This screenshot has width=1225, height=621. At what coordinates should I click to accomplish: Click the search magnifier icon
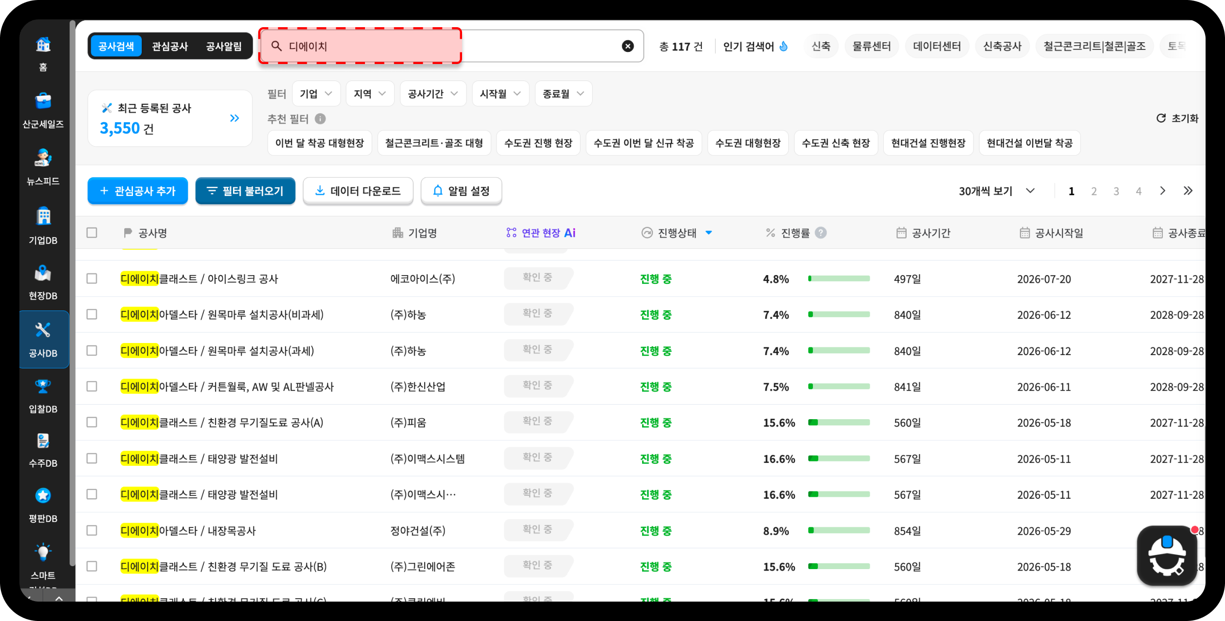coord(276,46)
